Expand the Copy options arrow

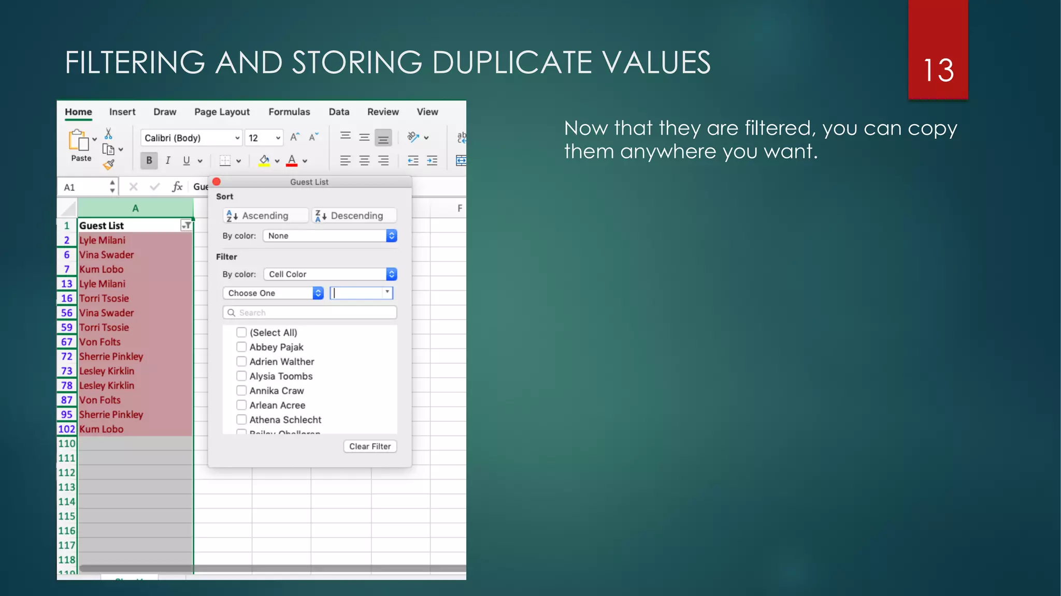pyautogui.click(x=121, y=150)
